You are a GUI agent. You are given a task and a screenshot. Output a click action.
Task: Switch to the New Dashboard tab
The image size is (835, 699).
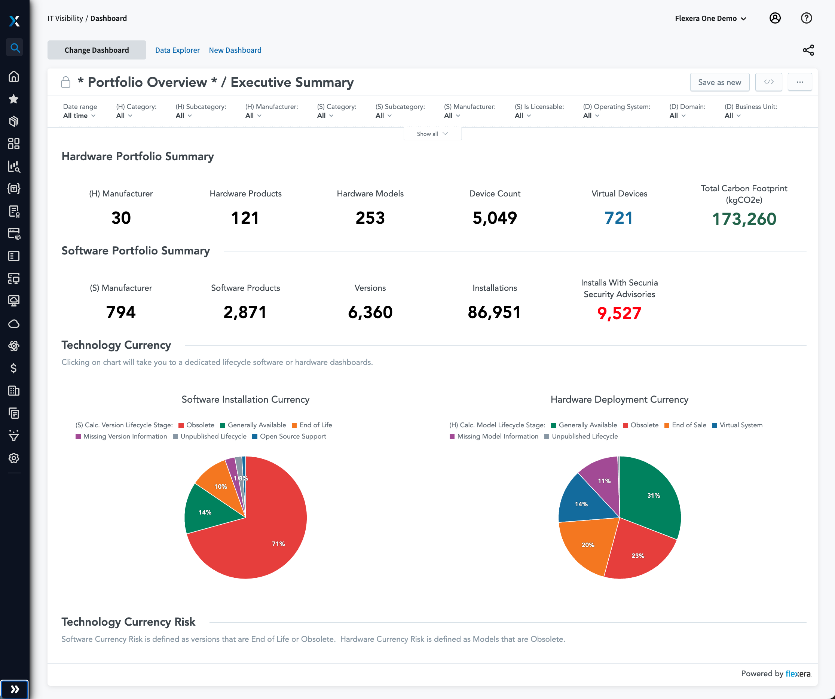click(x=235, y=50)
